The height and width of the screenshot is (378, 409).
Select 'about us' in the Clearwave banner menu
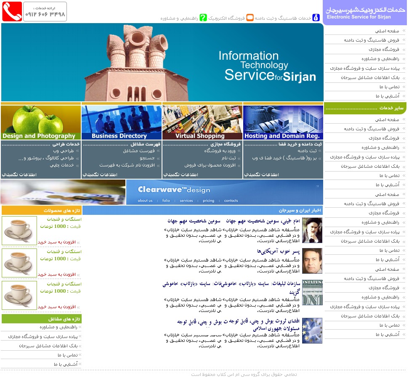click(x=145, y=201)
